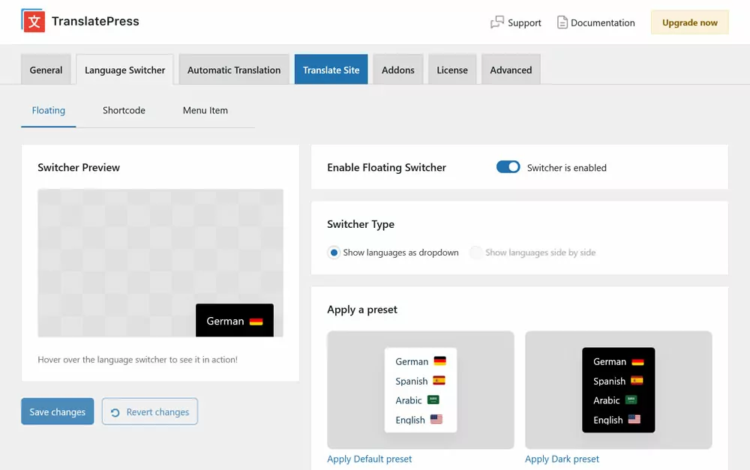
Task: Click Apply Default preset
Action: tap(370, 459)
